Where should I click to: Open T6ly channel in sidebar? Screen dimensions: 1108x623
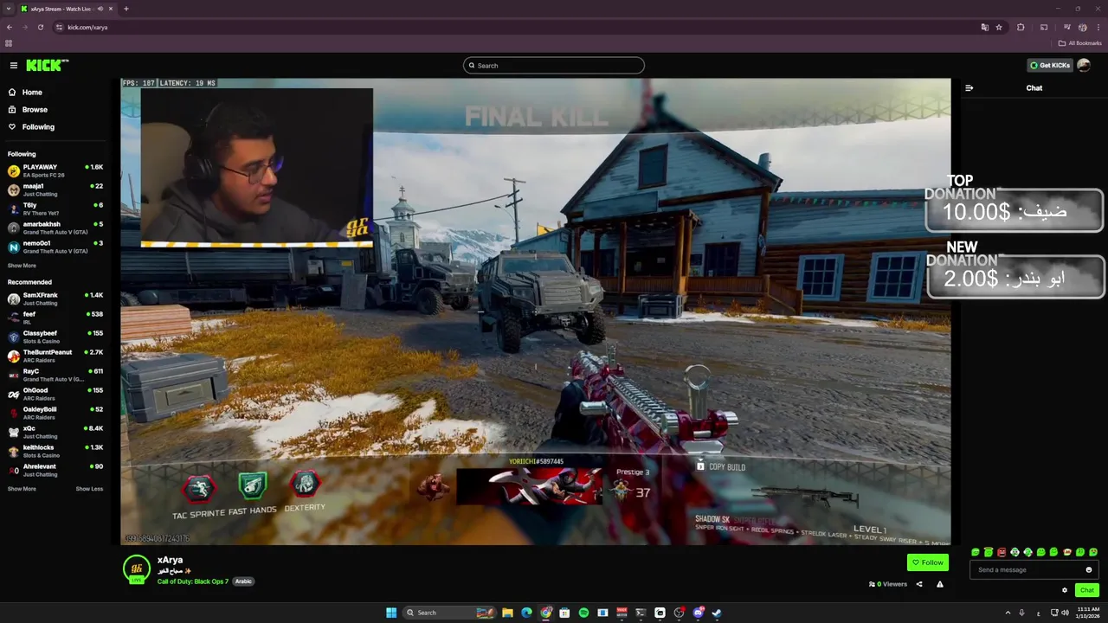[55, 209]
